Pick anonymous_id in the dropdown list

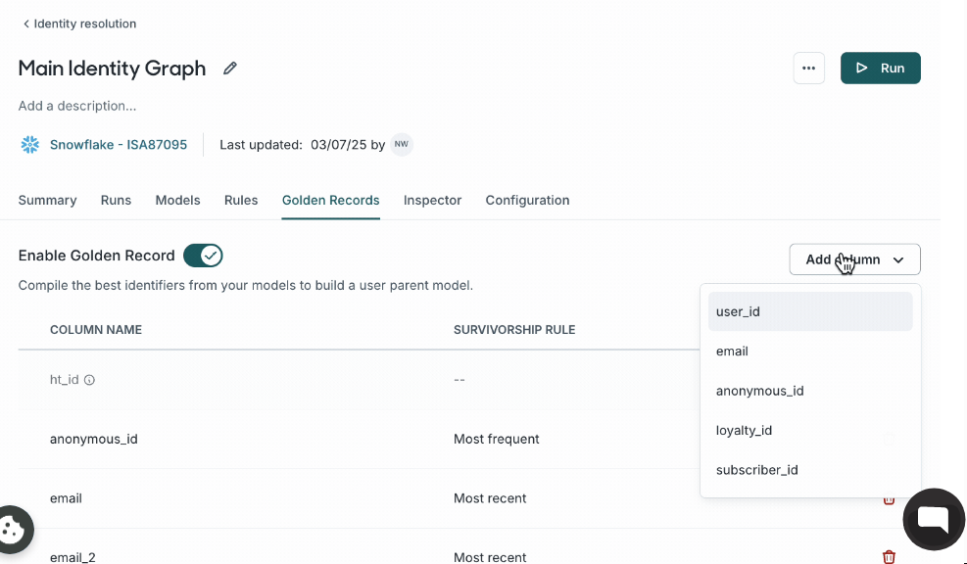[809, 391]
